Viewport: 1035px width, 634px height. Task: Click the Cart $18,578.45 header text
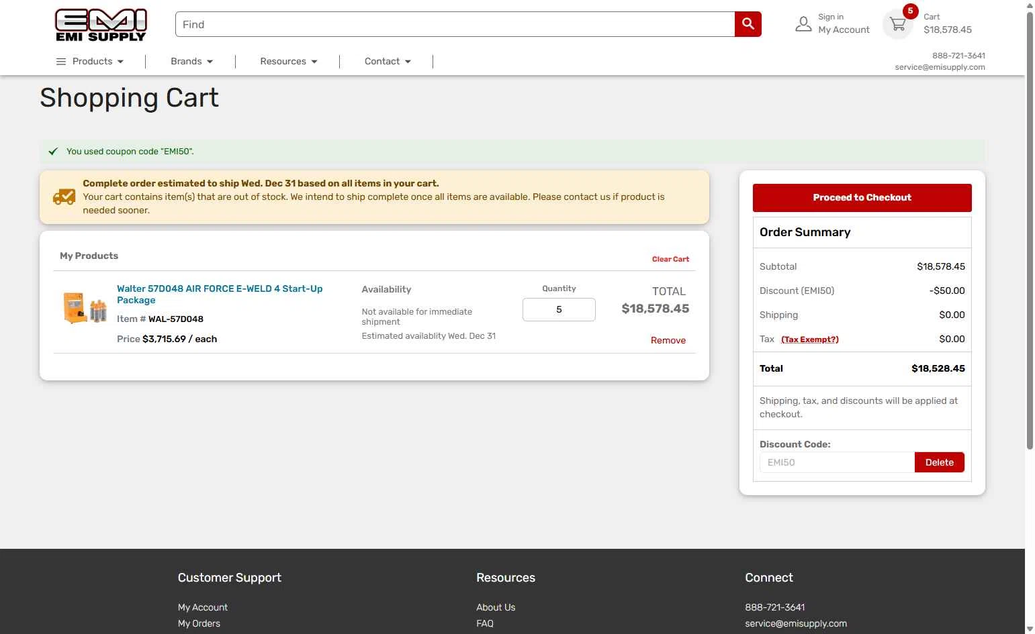pos(948,23)
